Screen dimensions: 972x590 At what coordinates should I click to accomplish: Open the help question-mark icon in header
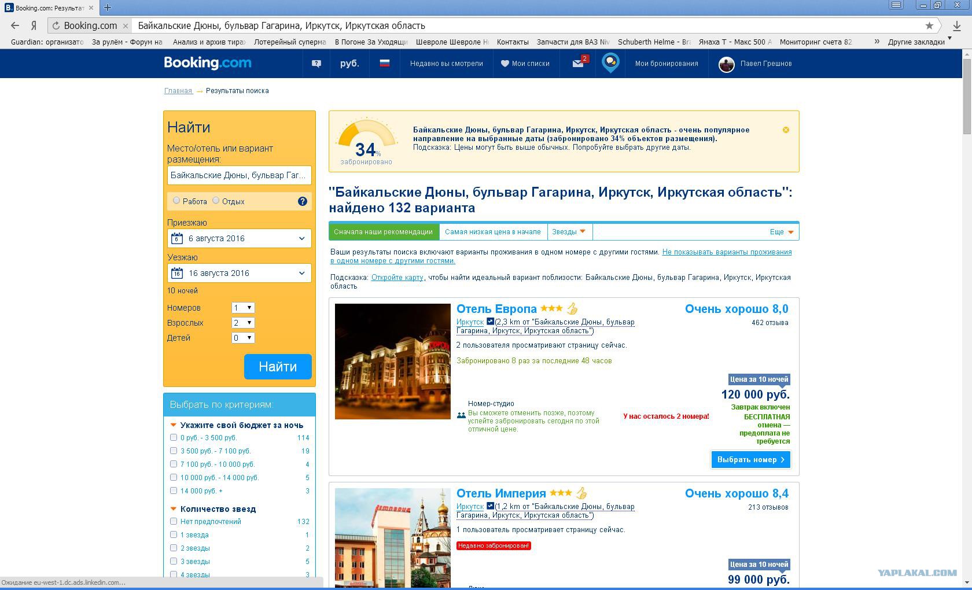point(316,64)
